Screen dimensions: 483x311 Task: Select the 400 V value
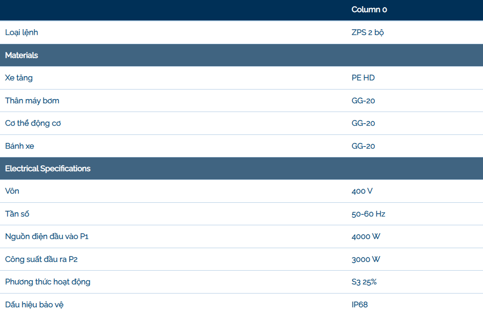point(362,191)
